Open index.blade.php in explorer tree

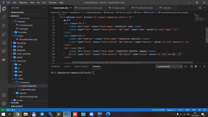[28, 90]
